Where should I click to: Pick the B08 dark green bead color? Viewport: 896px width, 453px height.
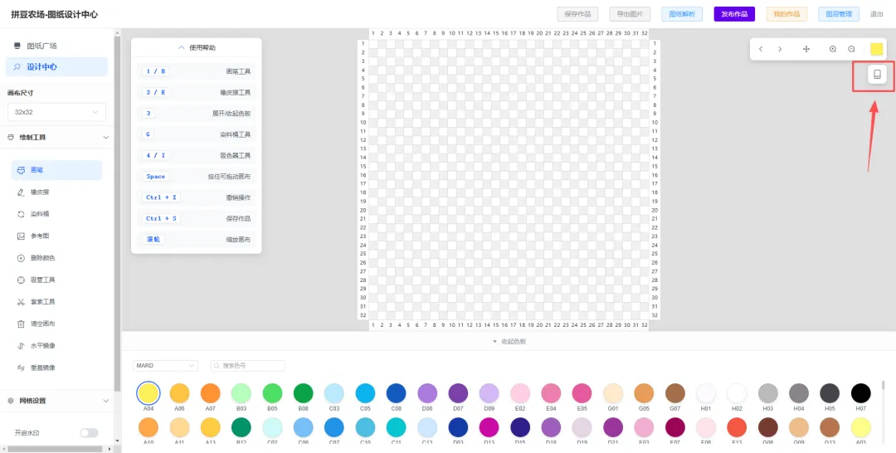[x=304, y=393]
